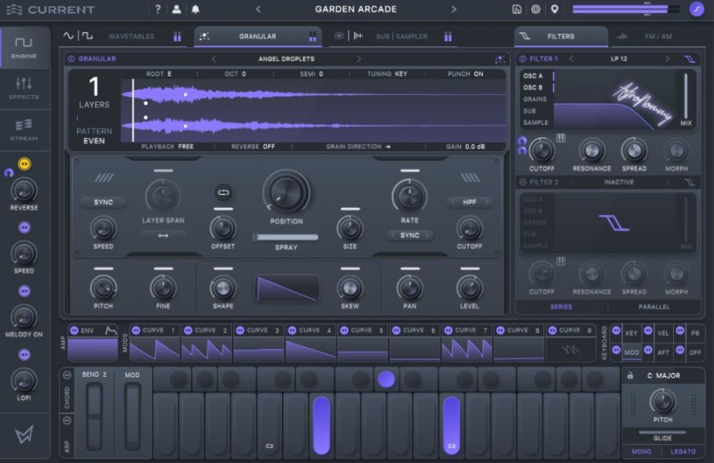Viewport: 714px width, 463px height.
Task: Select Parallel filter routing
Action: 654,307
